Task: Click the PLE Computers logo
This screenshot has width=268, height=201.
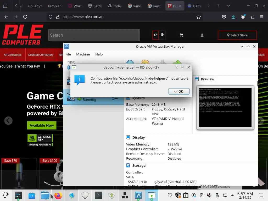Action: click(23, 35)
